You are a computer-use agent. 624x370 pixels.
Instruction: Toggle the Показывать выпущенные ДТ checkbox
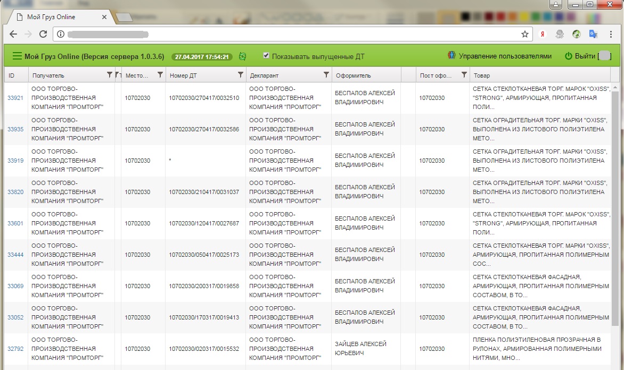pos(267,56)
